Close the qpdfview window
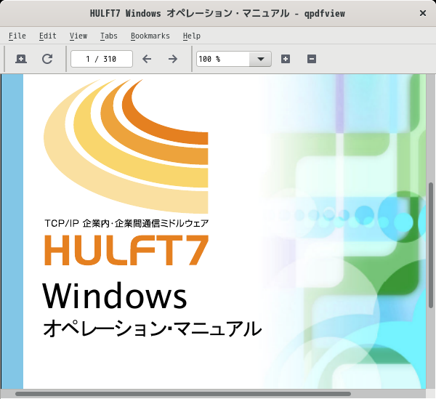 [423, 13]
